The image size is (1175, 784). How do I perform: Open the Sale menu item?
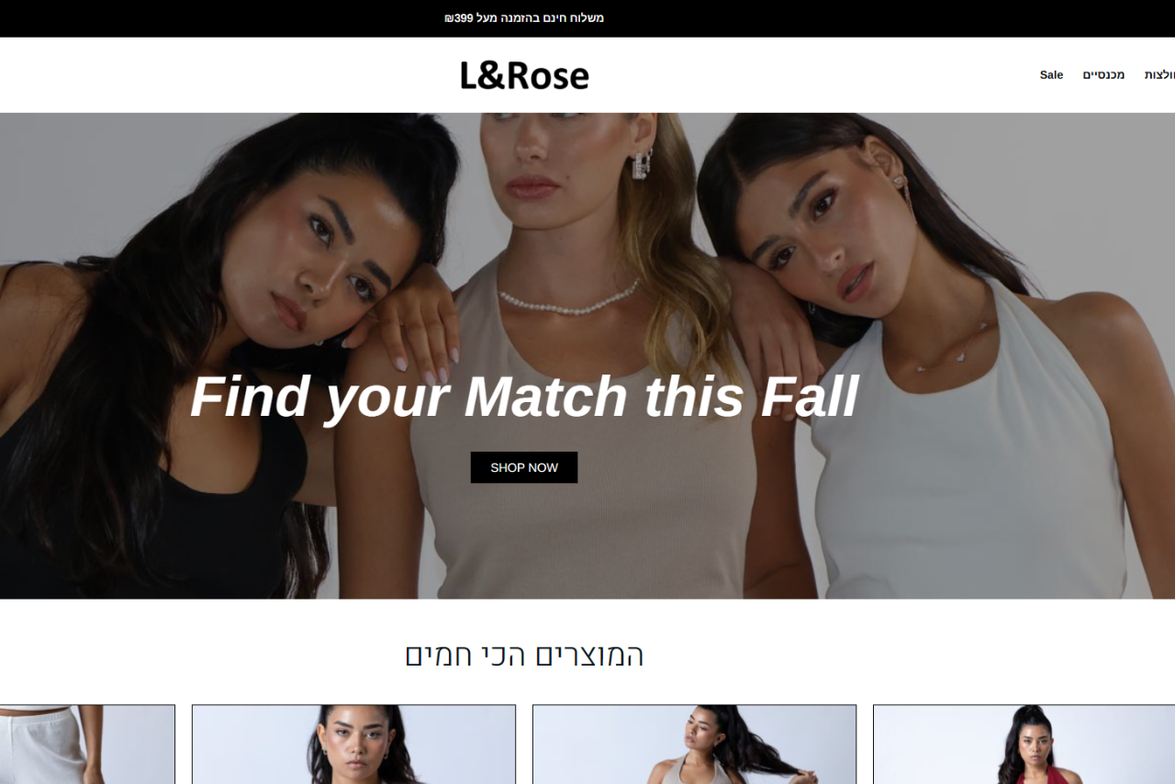click(1051, 75)
